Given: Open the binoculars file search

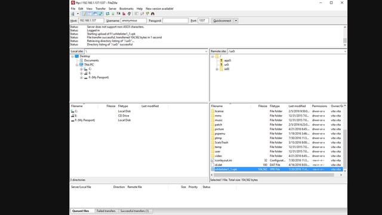Looking at the screenshot, I should [153, 14].
